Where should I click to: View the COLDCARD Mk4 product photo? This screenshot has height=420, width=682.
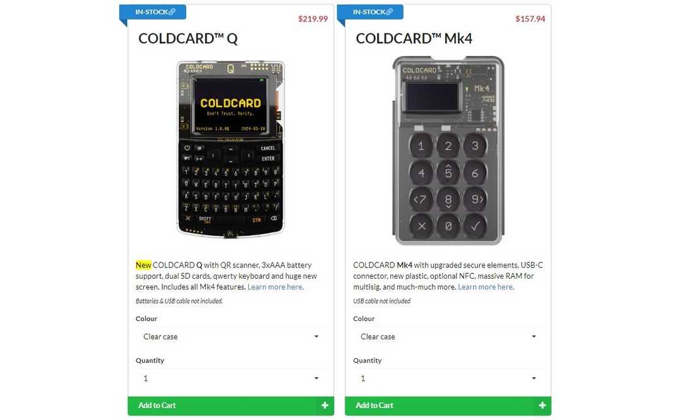448,150
